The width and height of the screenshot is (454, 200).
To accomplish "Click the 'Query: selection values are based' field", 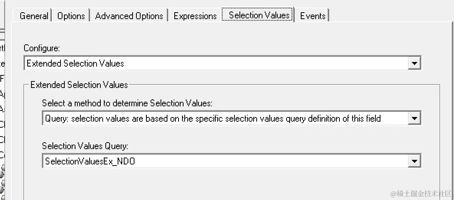I will [213, 119].
